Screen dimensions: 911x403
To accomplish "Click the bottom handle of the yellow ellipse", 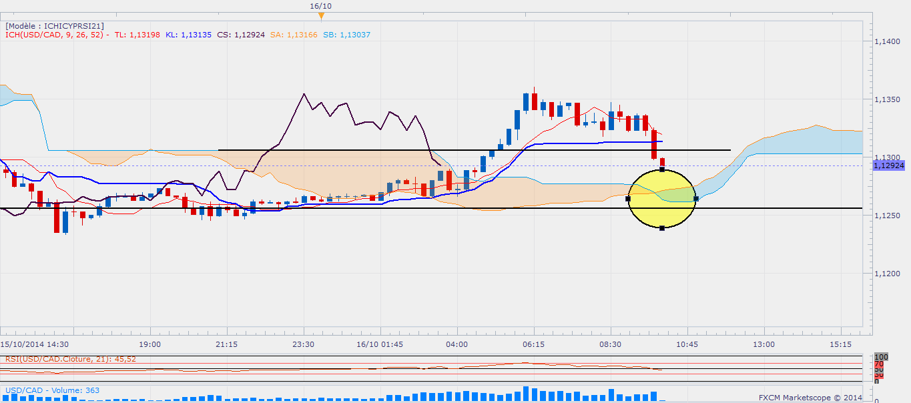I will point(662,228).
